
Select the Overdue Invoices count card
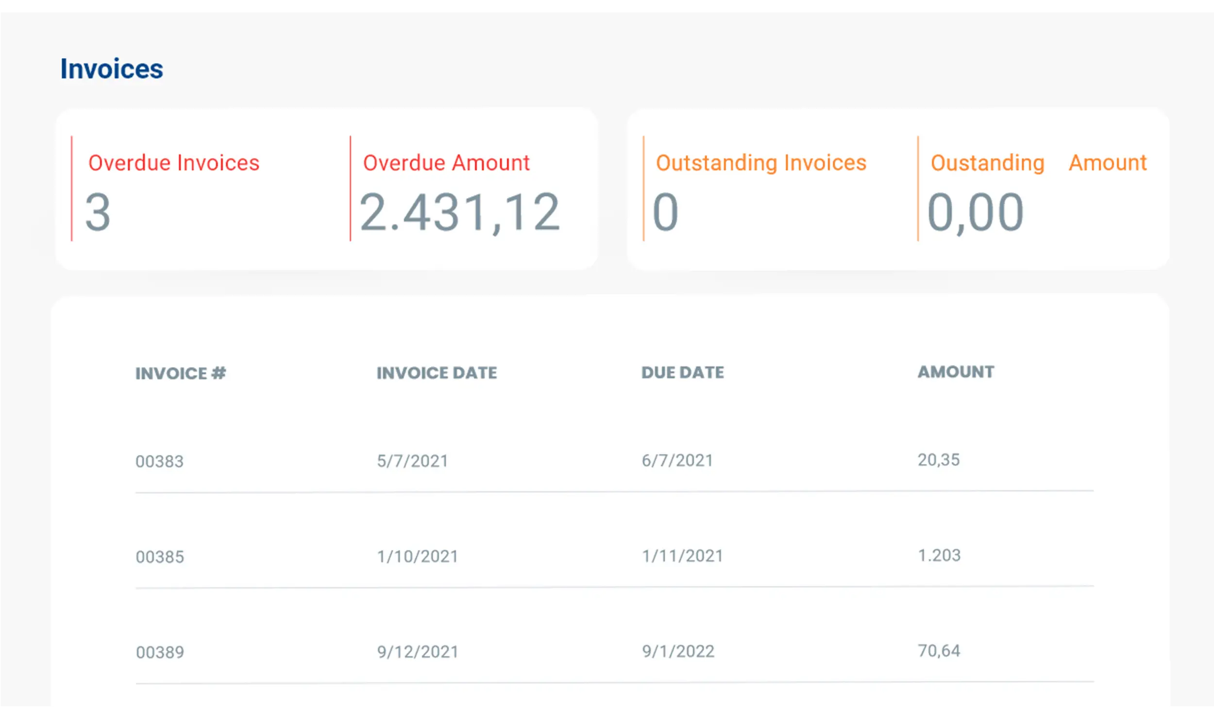[173, 189]
